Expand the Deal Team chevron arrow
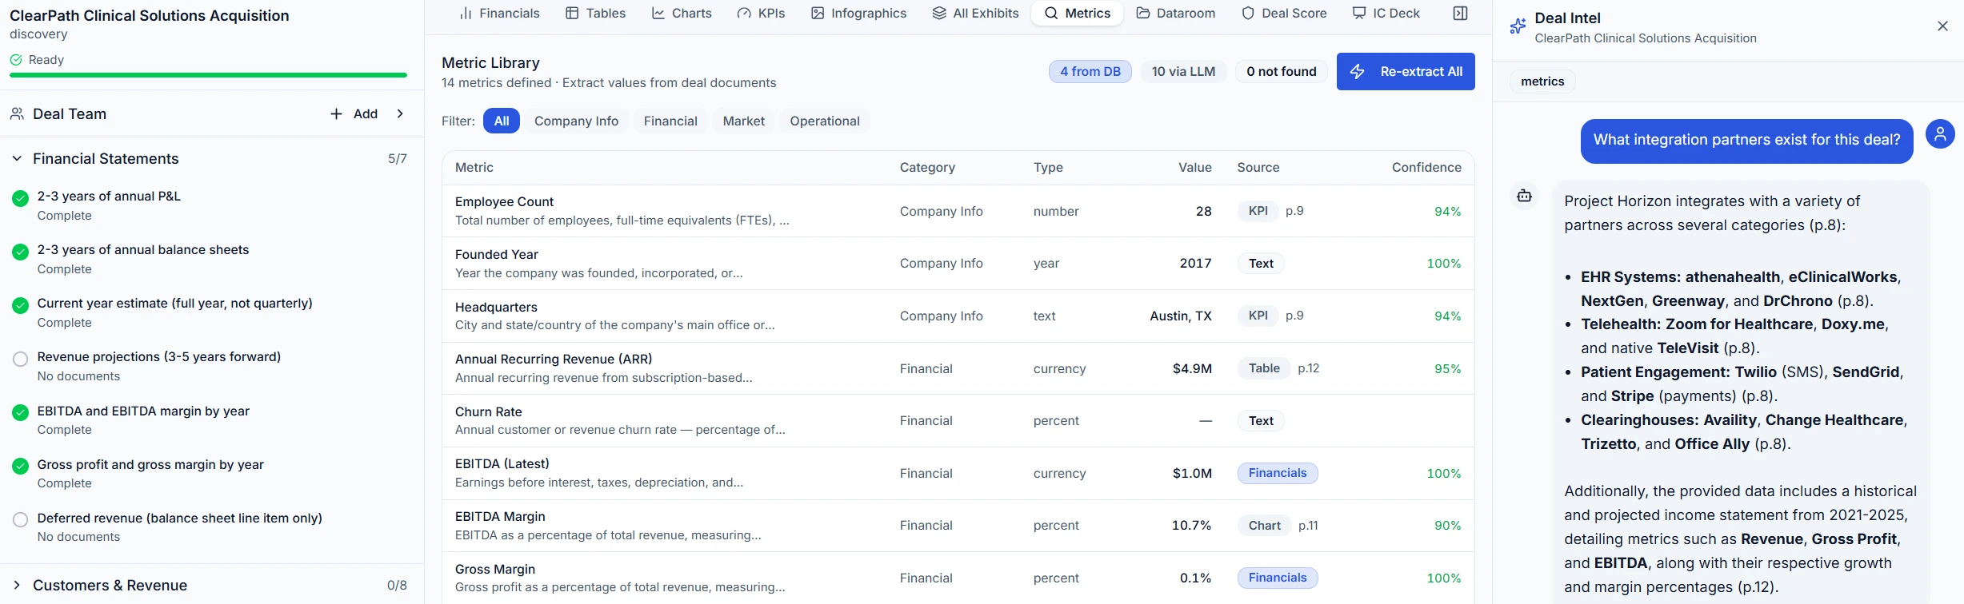This screenshot has width=1964, height=604. tap(400, 114)
